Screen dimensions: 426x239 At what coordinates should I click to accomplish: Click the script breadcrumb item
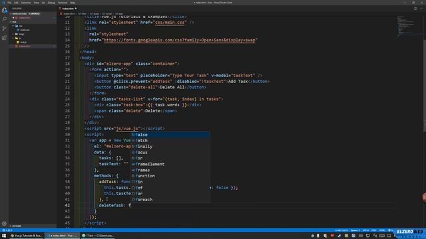(x=107, y=13)
